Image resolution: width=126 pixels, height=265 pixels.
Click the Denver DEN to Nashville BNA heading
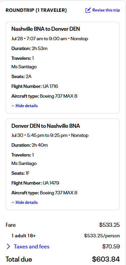tap(46, 126)
